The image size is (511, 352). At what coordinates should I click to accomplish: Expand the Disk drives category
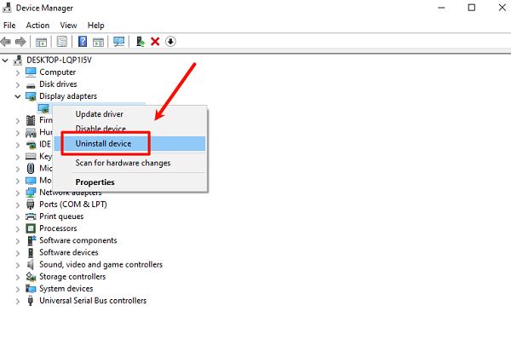point(18,85)
